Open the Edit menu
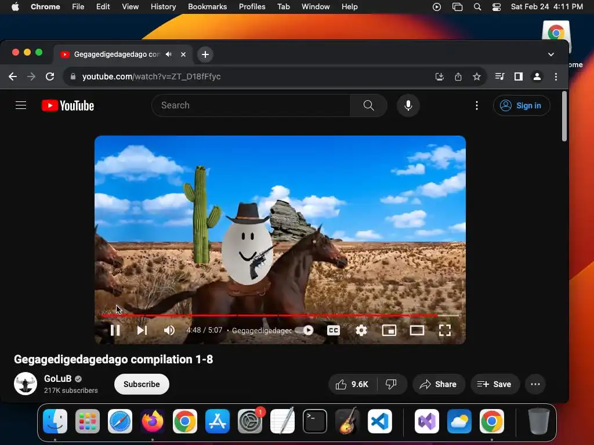The image size is (594, 445). (103, 7)
